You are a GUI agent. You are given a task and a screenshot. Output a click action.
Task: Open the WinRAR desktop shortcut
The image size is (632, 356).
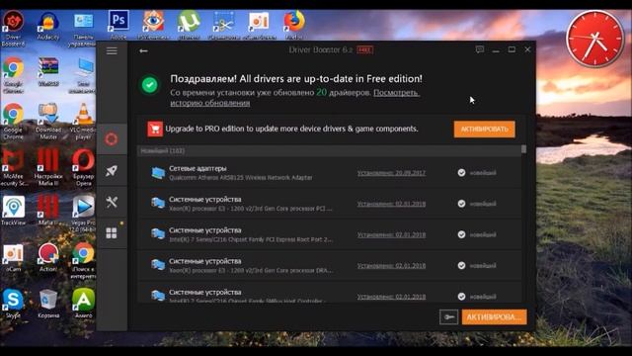click(48, 72)
